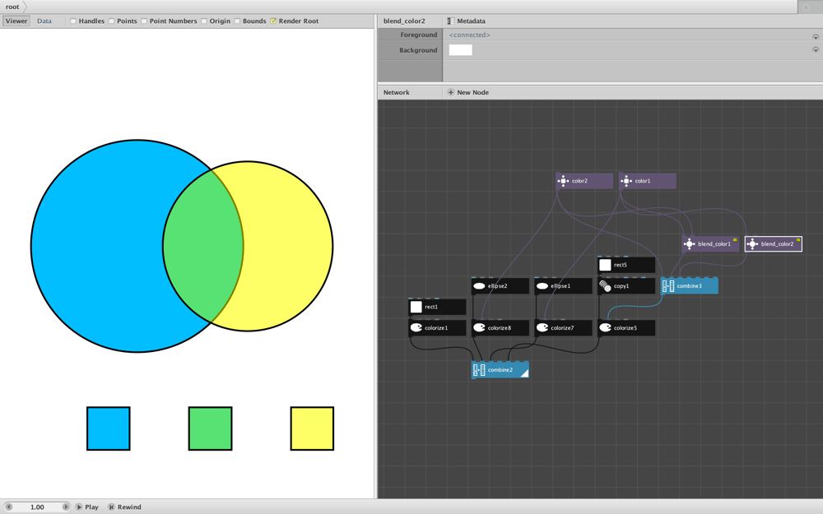The image size is (823, 514).
Task: Enable the Origin checkbox
Action: 203,21
